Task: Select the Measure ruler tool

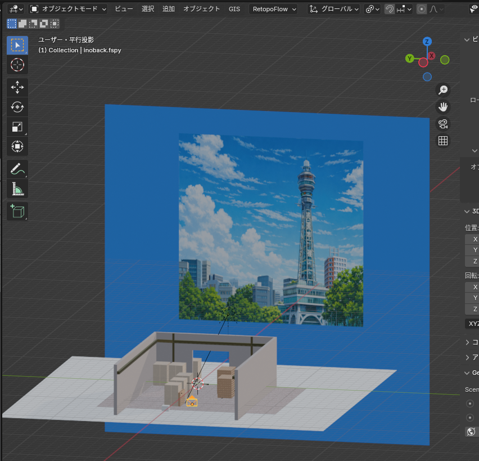Action: (17, 189)
